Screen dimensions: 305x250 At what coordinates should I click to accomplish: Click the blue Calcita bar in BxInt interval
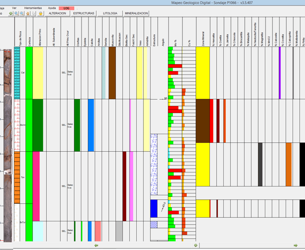[x=91, y=125]
